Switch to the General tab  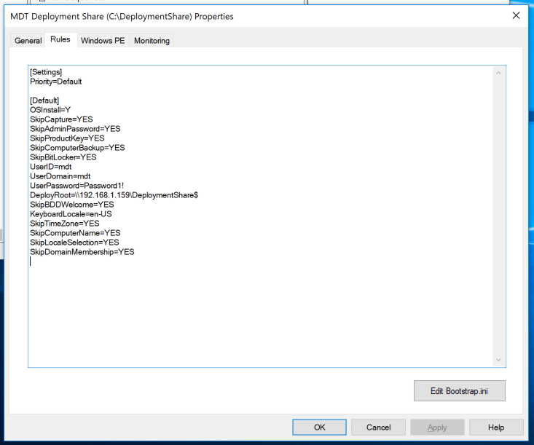tap(28, 41)
